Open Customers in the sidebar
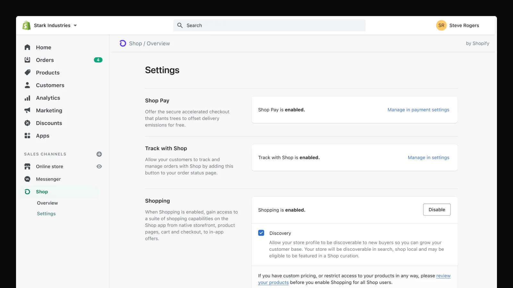 point(50,85)
